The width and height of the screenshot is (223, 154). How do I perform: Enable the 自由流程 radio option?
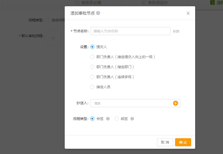coord(48,20)
